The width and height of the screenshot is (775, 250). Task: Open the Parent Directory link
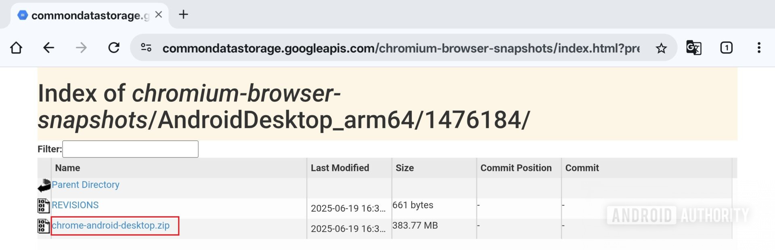click(x=85, y=185)
